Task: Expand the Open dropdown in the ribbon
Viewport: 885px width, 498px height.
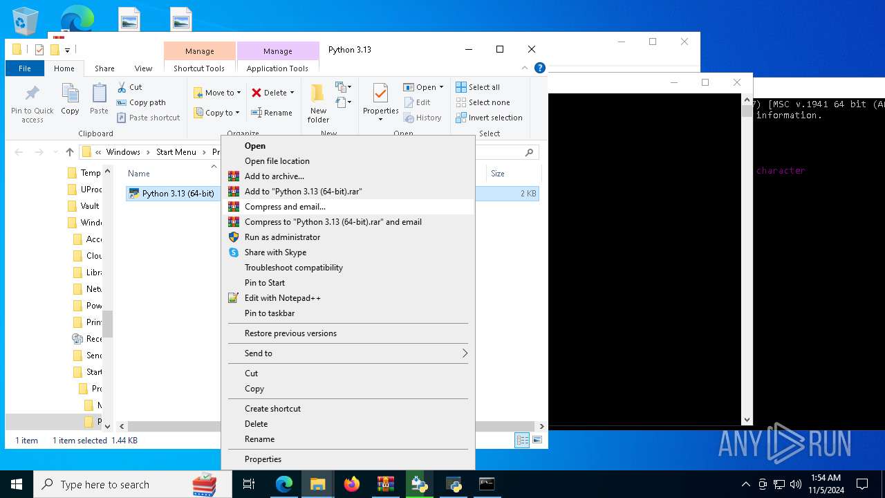Action: pos(424,87)
